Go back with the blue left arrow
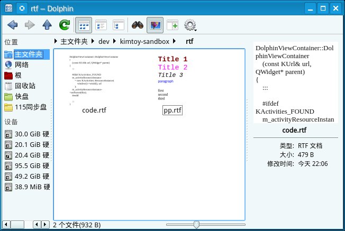 (12, 25)
